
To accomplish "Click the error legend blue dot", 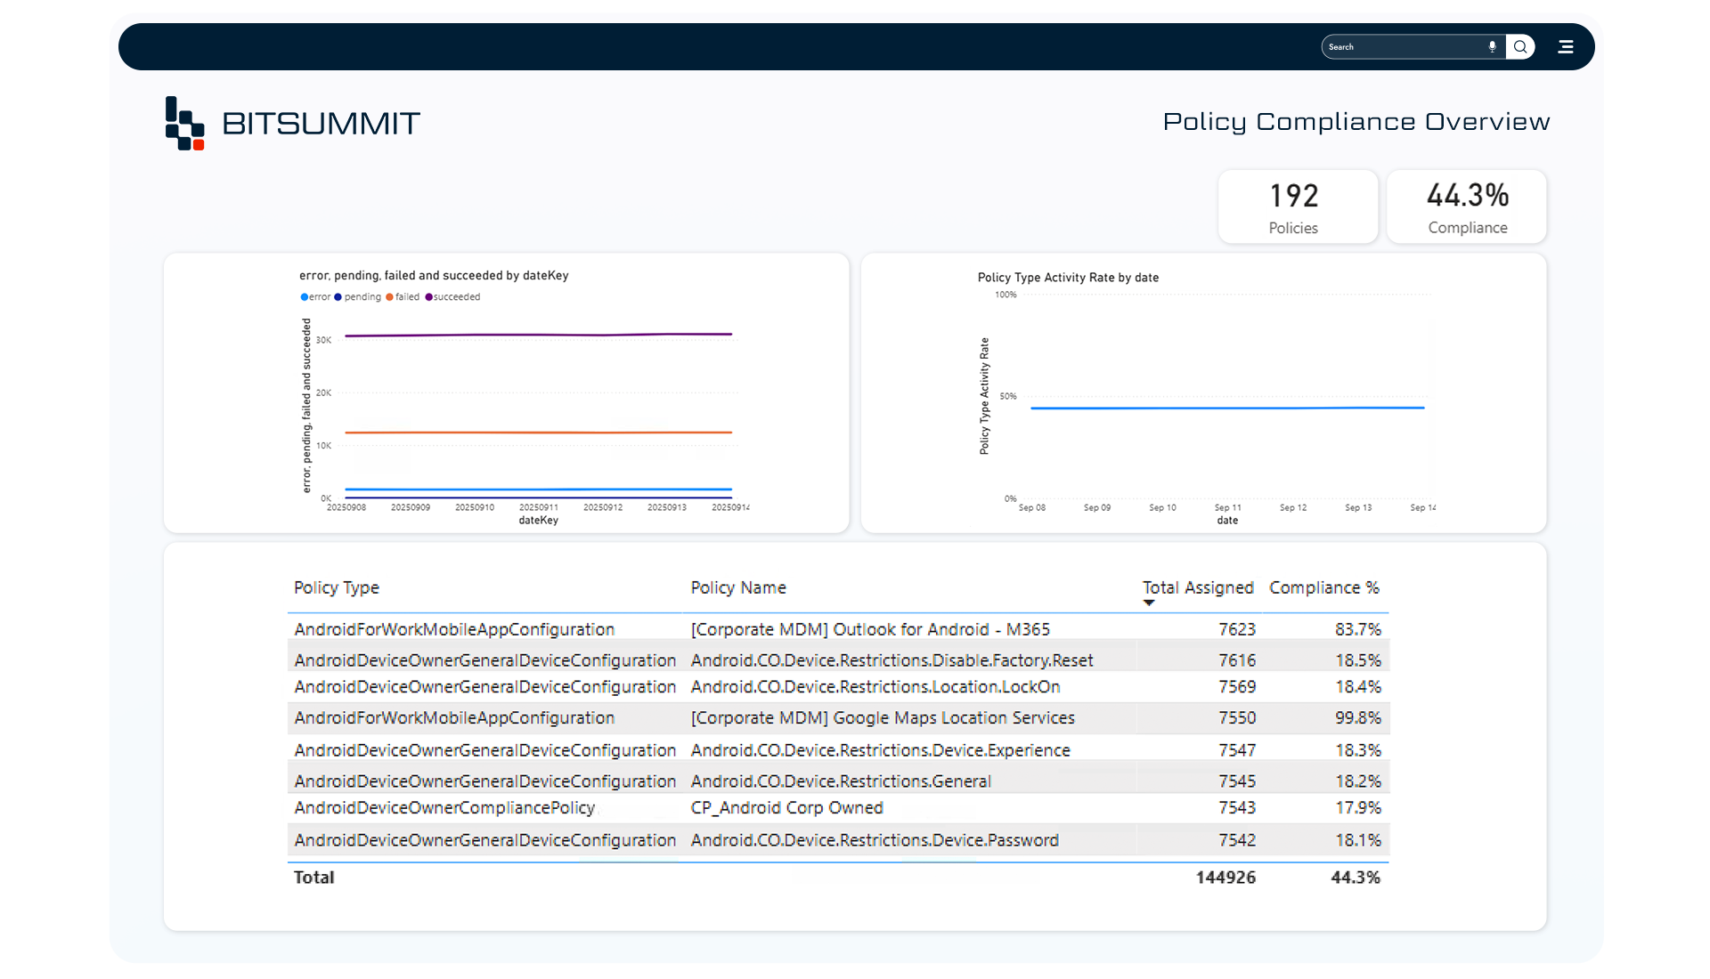I will [x=305, y=297].
